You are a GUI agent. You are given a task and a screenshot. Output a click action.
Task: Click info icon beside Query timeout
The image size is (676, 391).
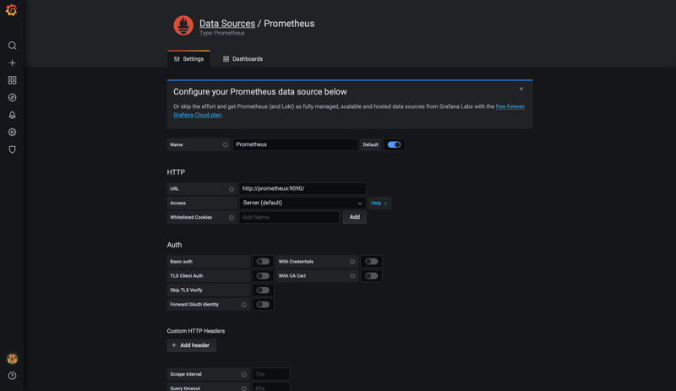click(x=244, y=388)
